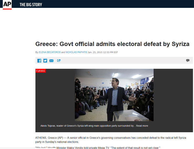
Task: Click the AP logo
Action: [x=7, y=4]
